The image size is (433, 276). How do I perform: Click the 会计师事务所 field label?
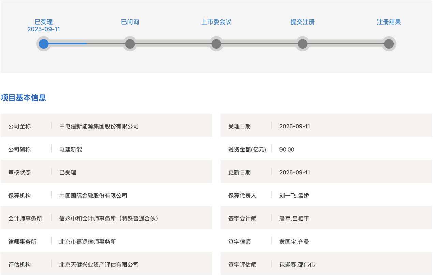25,219
